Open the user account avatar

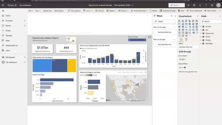coord(218,5)
